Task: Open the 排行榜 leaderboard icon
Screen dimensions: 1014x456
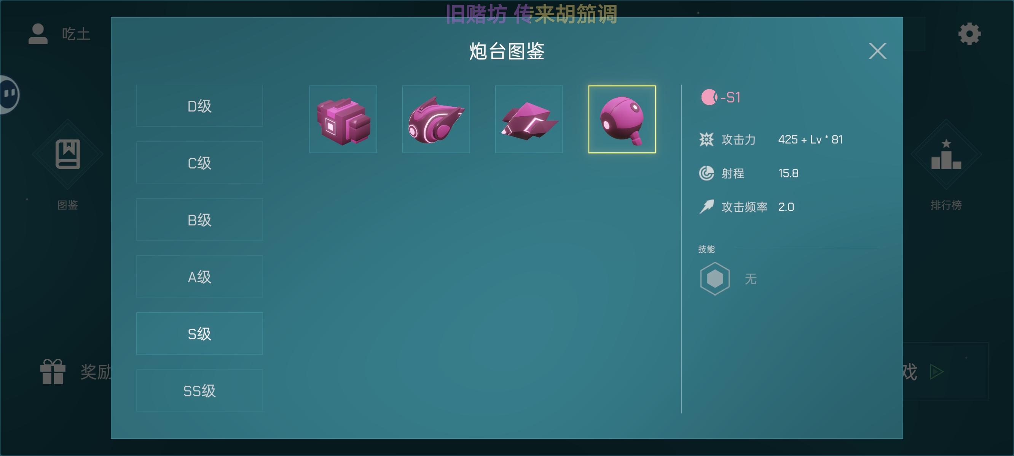Action: (945, 155)
